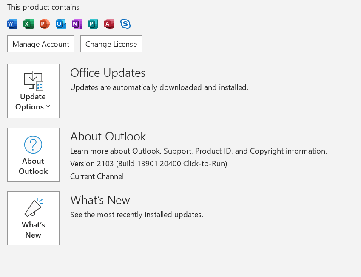Click the Publisher app icon
Screen dimensions: 361x277
click(x=93, y=24)
